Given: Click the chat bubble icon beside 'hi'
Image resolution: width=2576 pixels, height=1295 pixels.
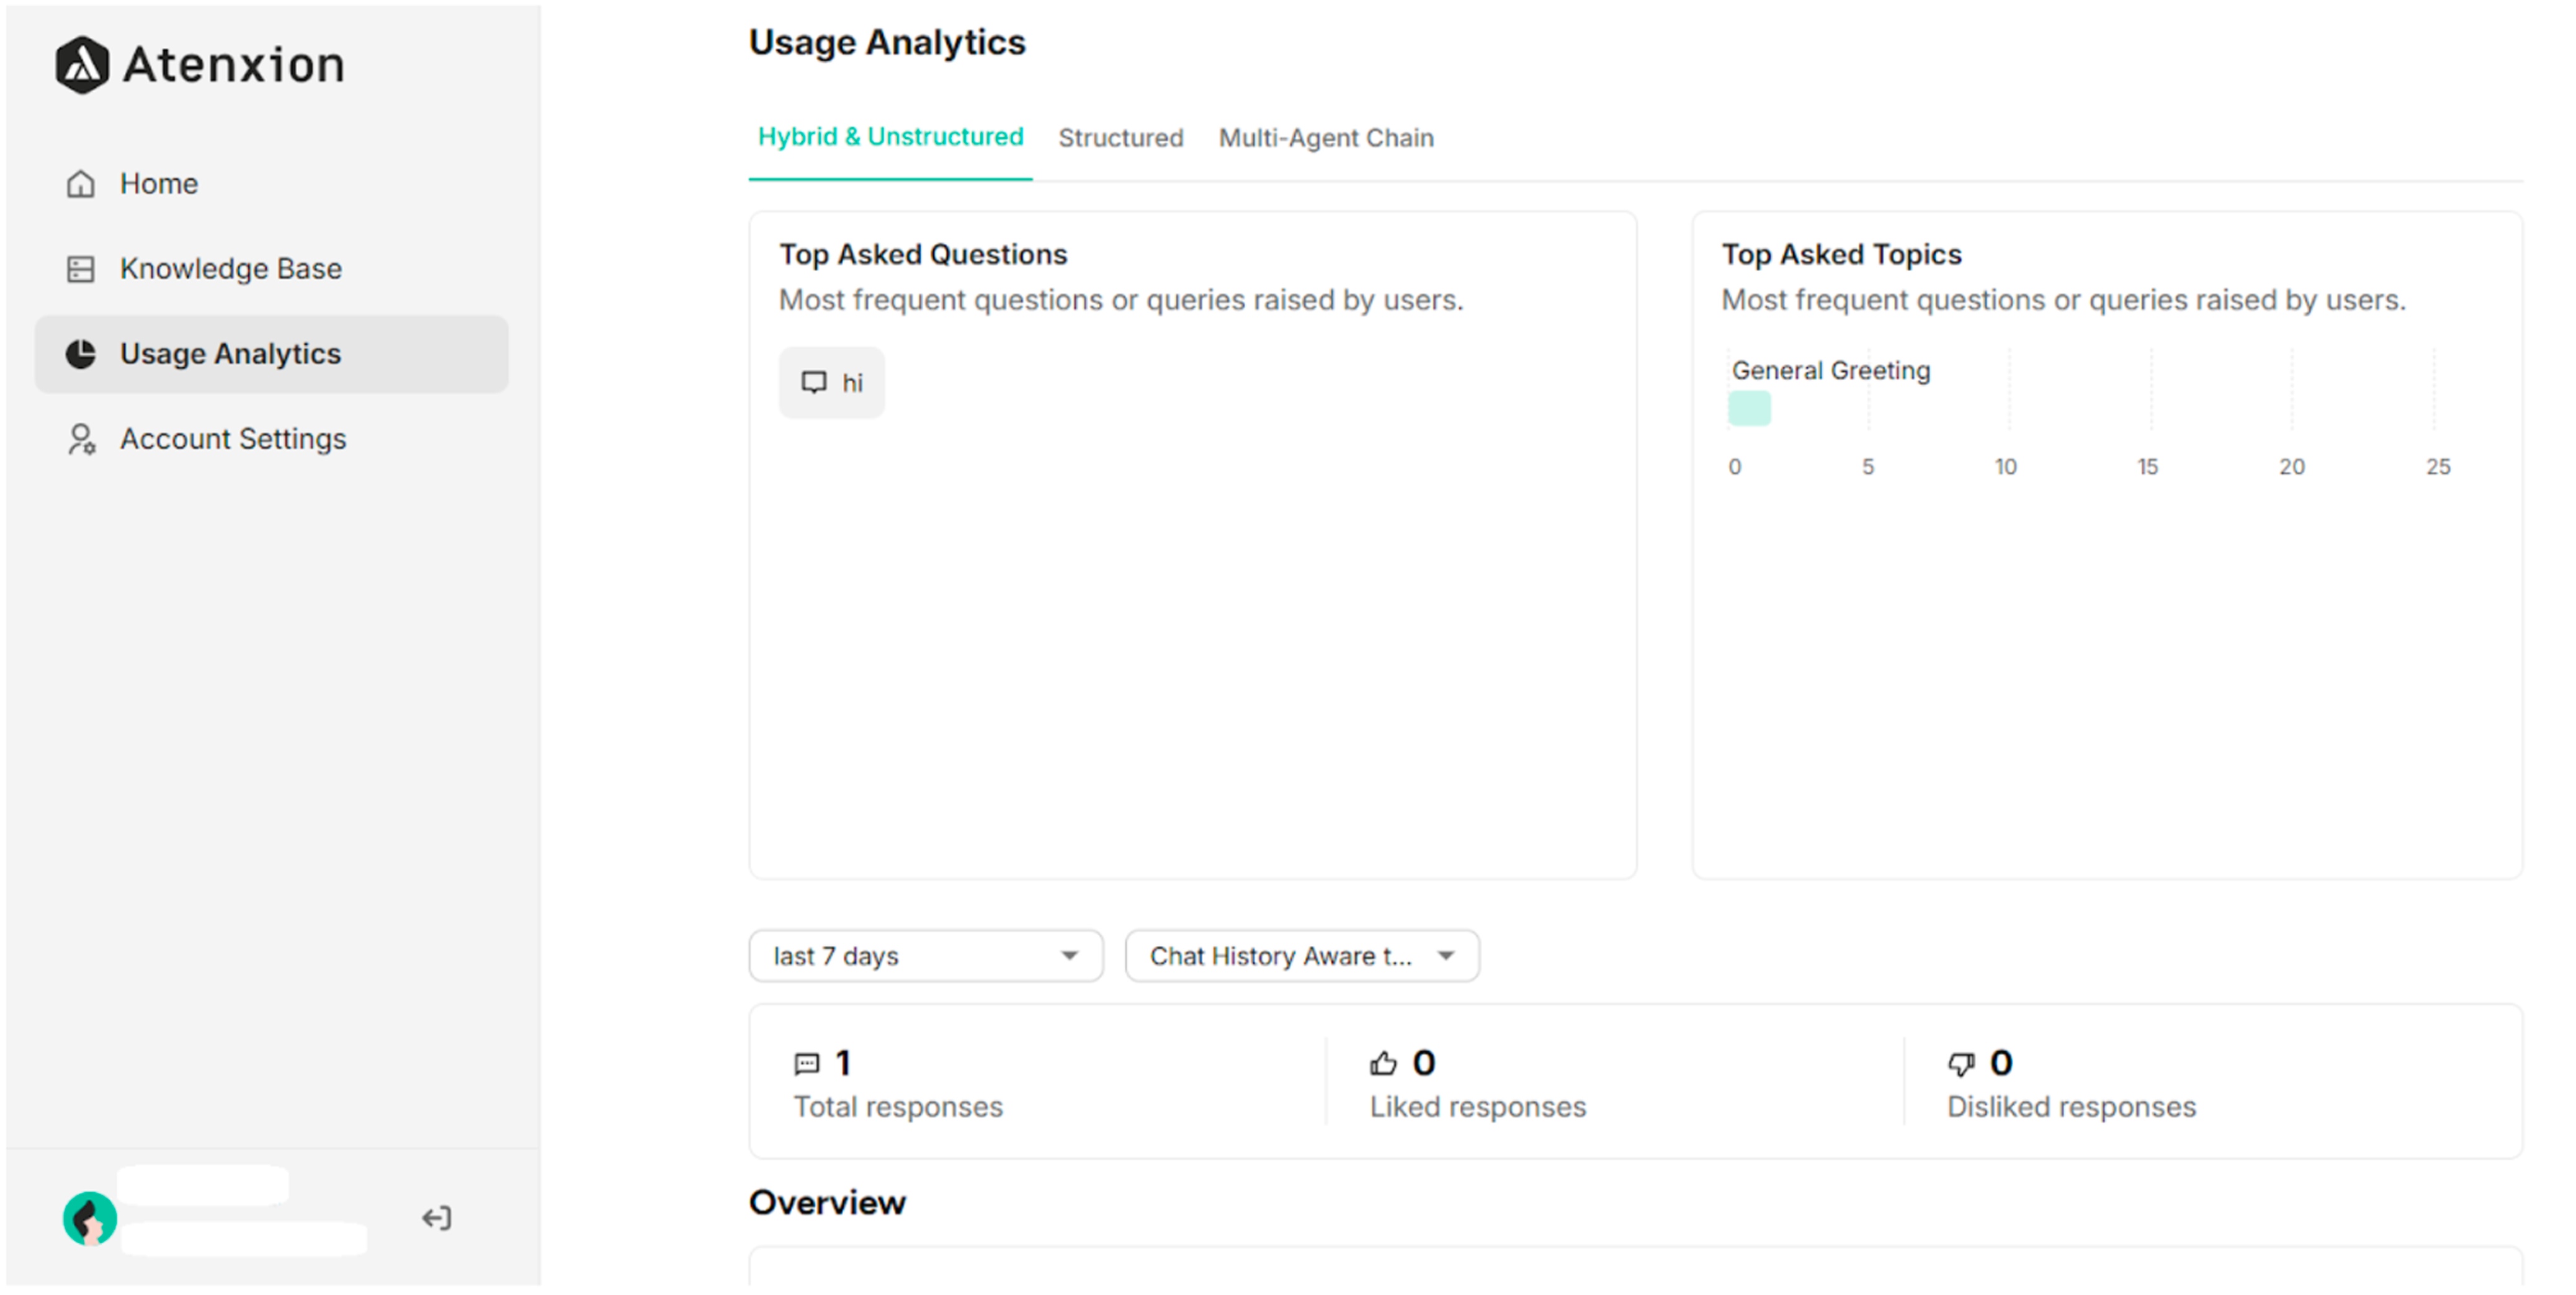Looking at the screenshot, I should click(x=815, y=381).
